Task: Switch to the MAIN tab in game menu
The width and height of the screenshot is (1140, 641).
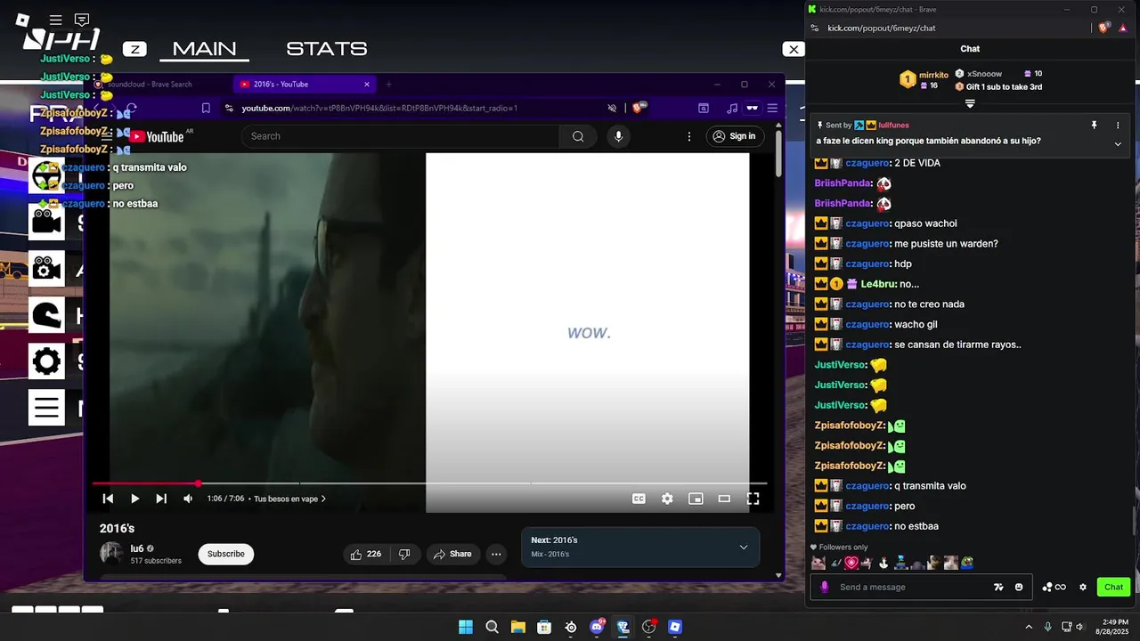Action: click(x=204, y=49)
